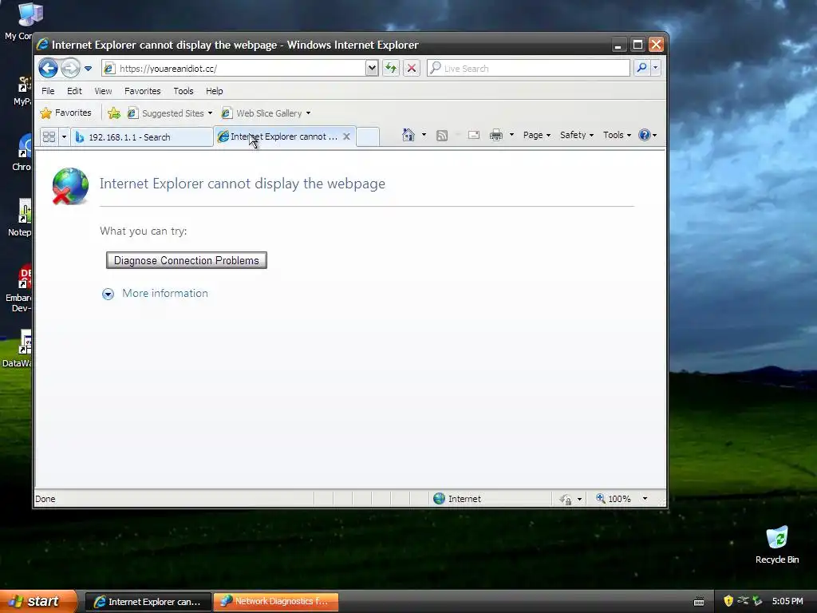The image size is (817, 613).
Task: Click the Recycle Bin desktop icon
Action: pos(777,545)
